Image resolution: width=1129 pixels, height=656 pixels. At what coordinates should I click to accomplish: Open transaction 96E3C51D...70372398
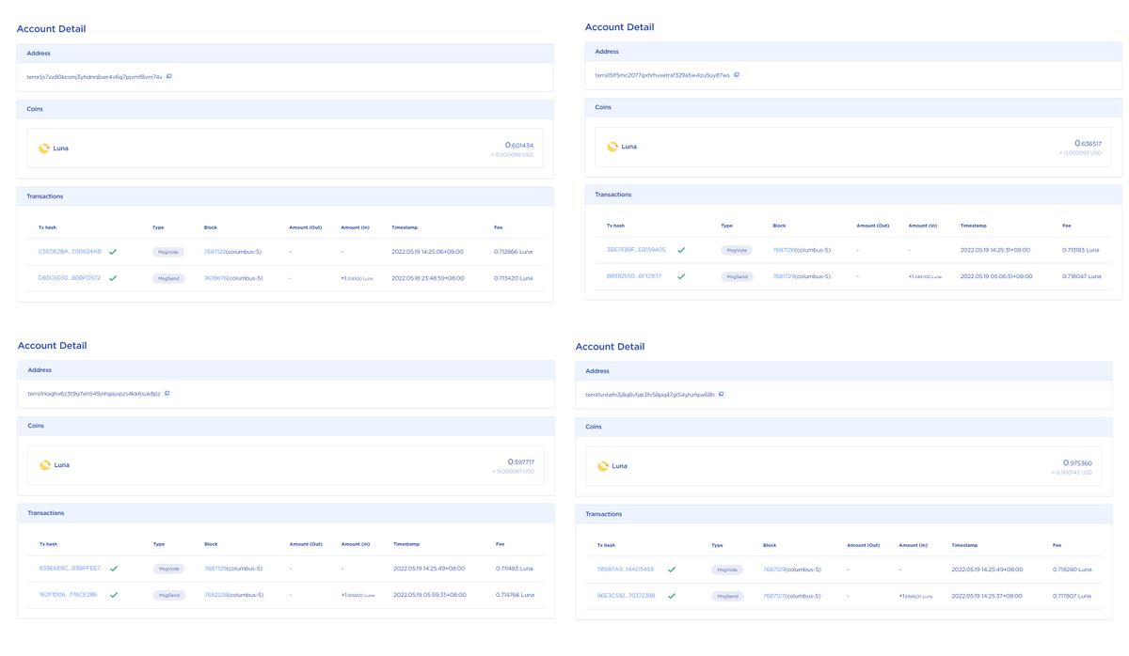pos(627,596)
